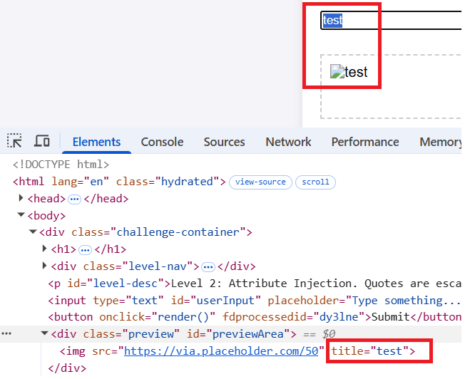Select the Sources tab
The width and height of the screenshot is (475, 379).
224,142
